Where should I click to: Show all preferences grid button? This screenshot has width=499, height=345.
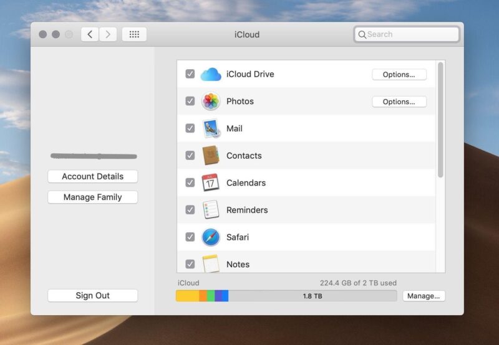[x=134, y=35]
